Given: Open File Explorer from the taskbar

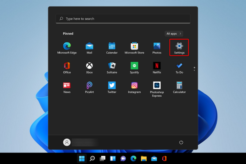Looking at the screenshot, I should 144,159.
